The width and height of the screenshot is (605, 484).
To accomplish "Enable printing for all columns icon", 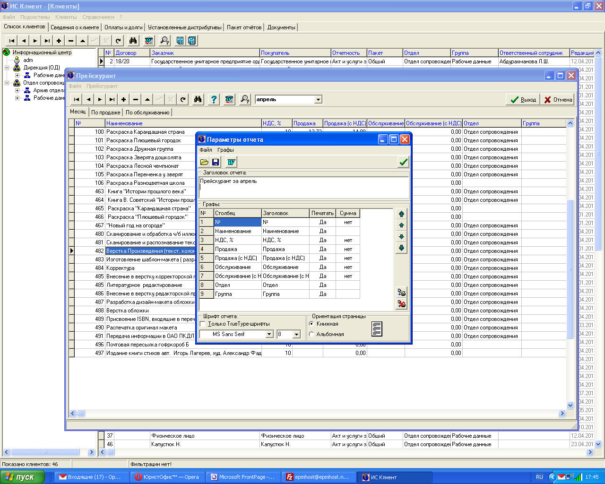I will [x=401, y=292].
